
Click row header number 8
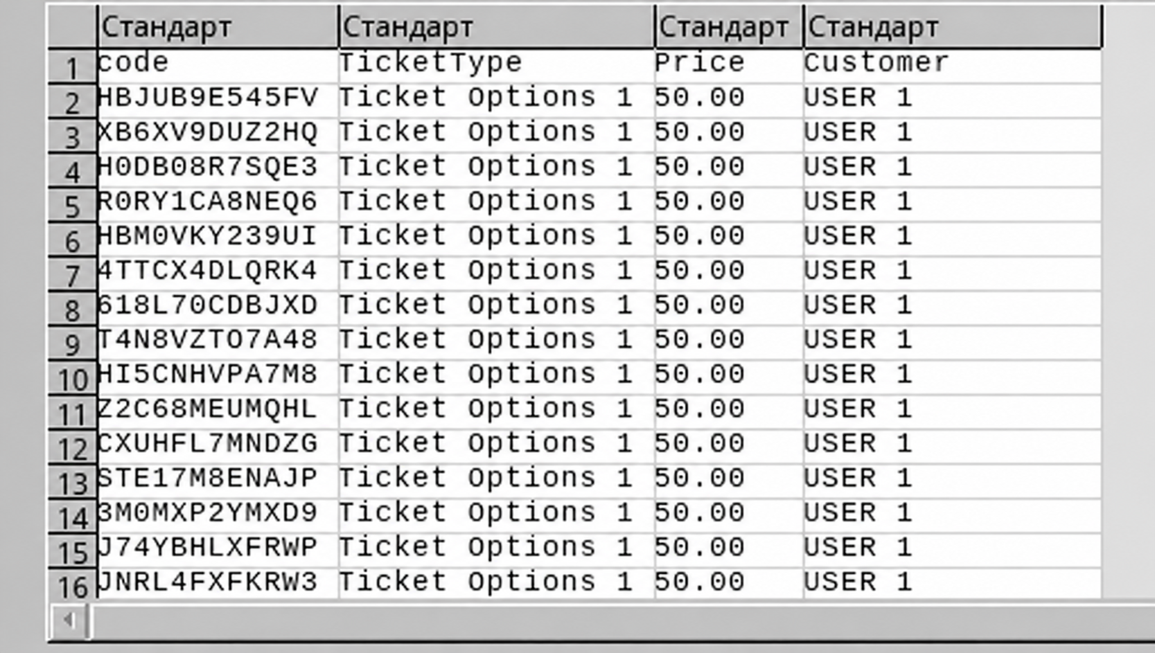tap(73, 310)
